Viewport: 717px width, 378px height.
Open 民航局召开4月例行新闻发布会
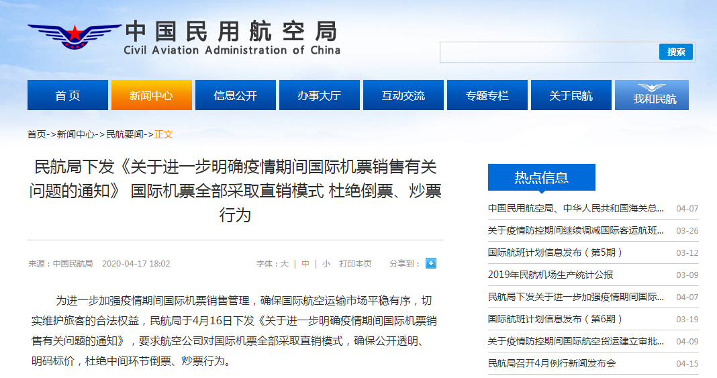click(x=552, y=363)
